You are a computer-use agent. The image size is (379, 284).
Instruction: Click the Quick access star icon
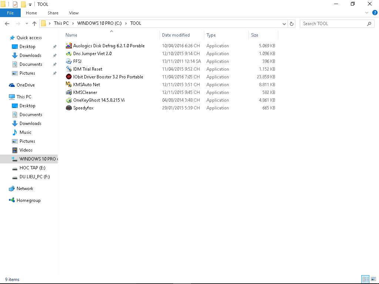click(12, 38)
